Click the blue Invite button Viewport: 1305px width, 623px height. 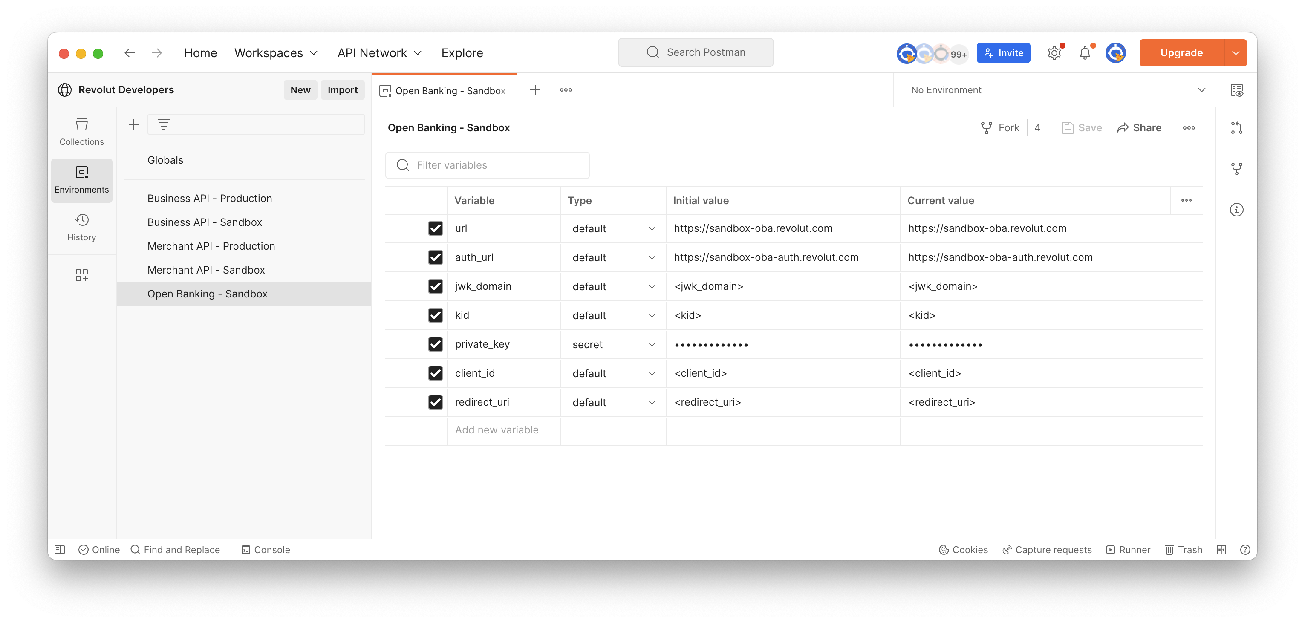click(1003, 53)
